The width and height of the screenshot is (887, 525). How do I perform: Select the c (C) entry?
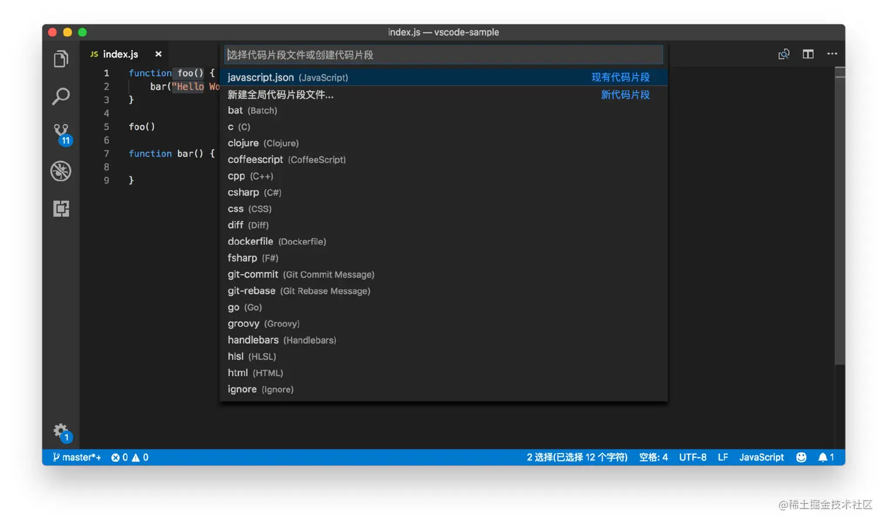[x=443, y=127]
